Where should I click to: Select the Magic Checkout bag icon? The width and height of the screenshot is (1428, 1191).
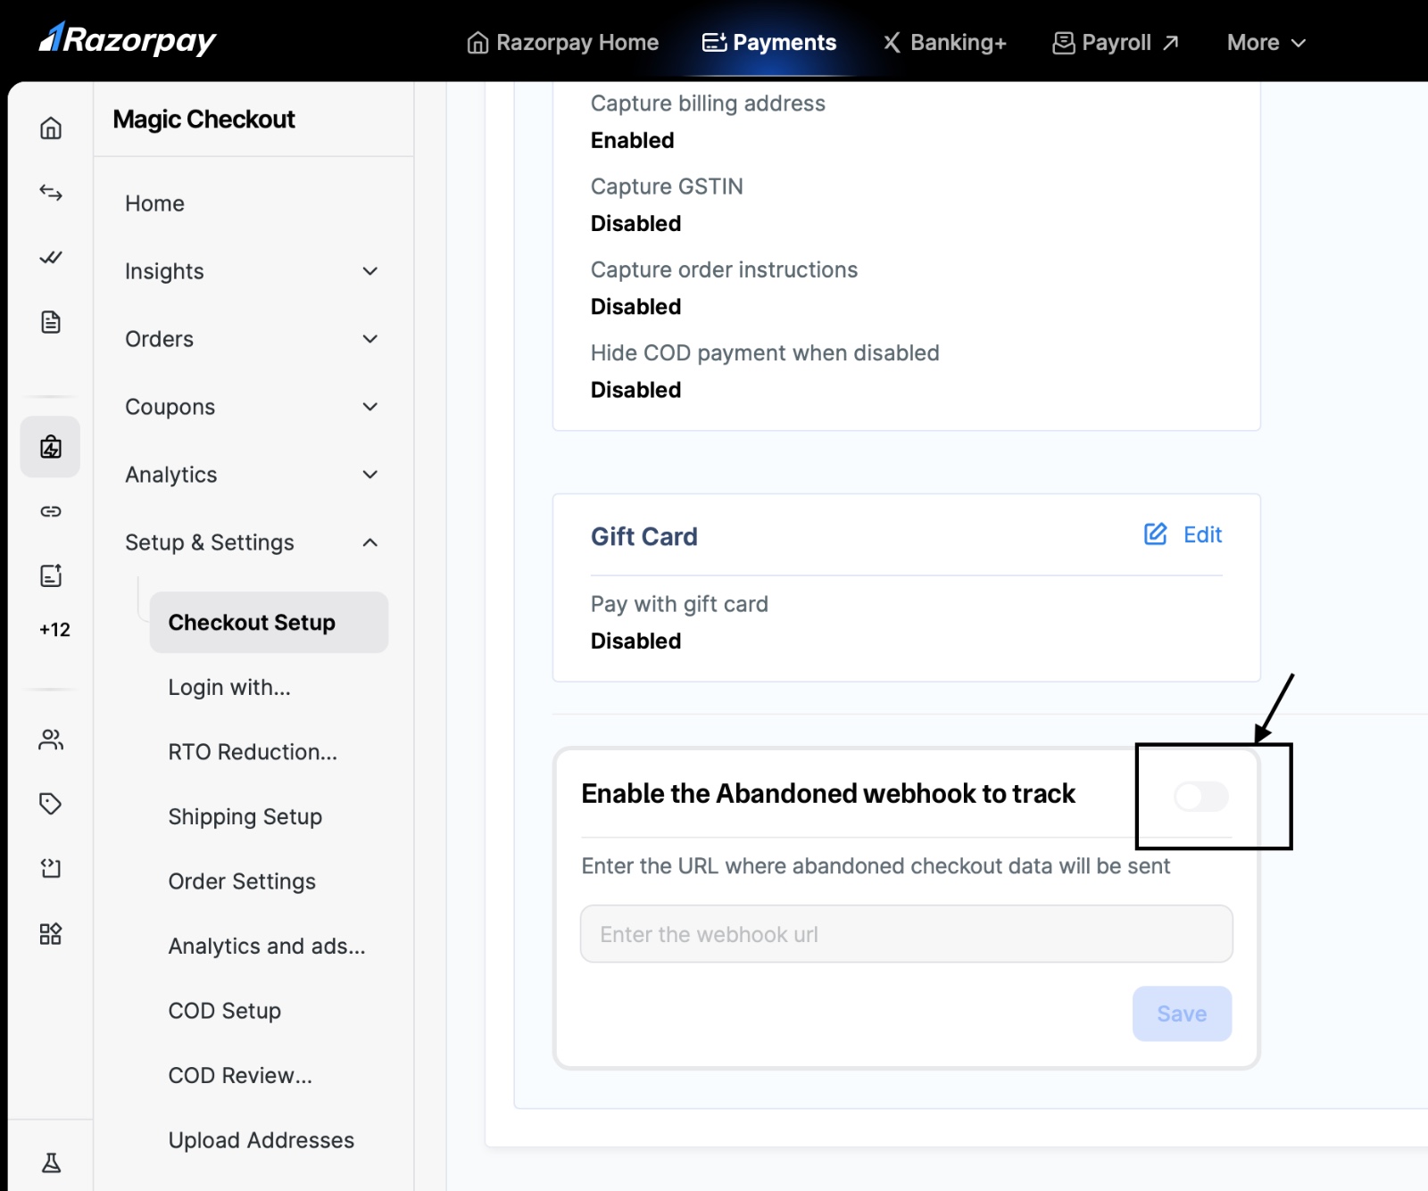point(51,447)
